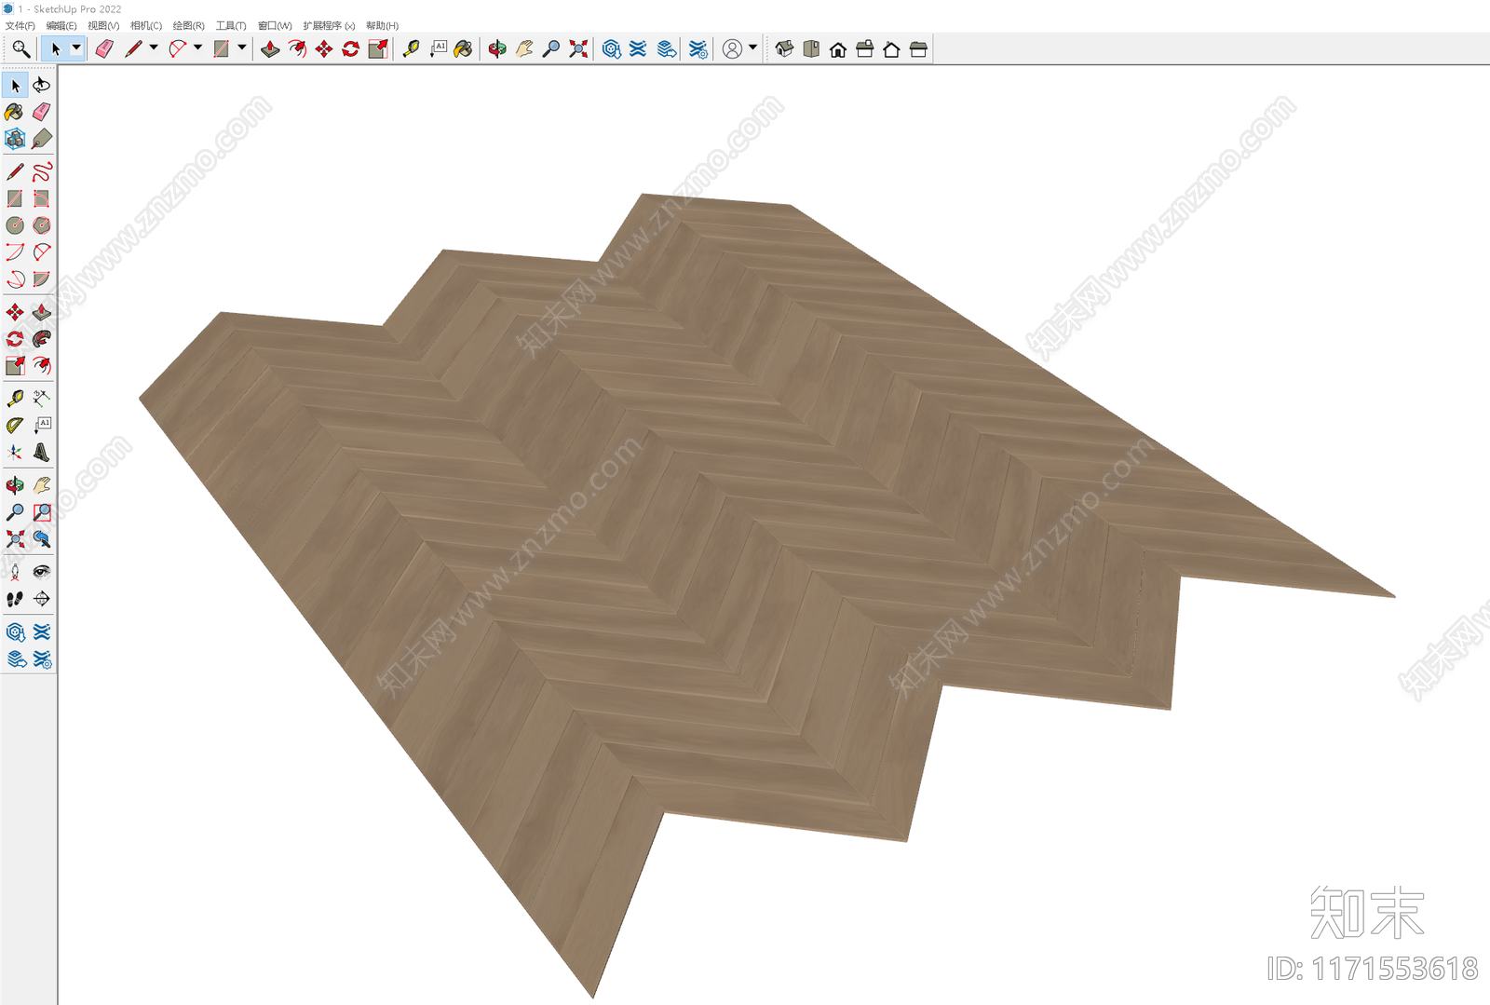Open Extension Warehouse from the top toolbar
The image size is (1490, 1005).
coord(638,49)
